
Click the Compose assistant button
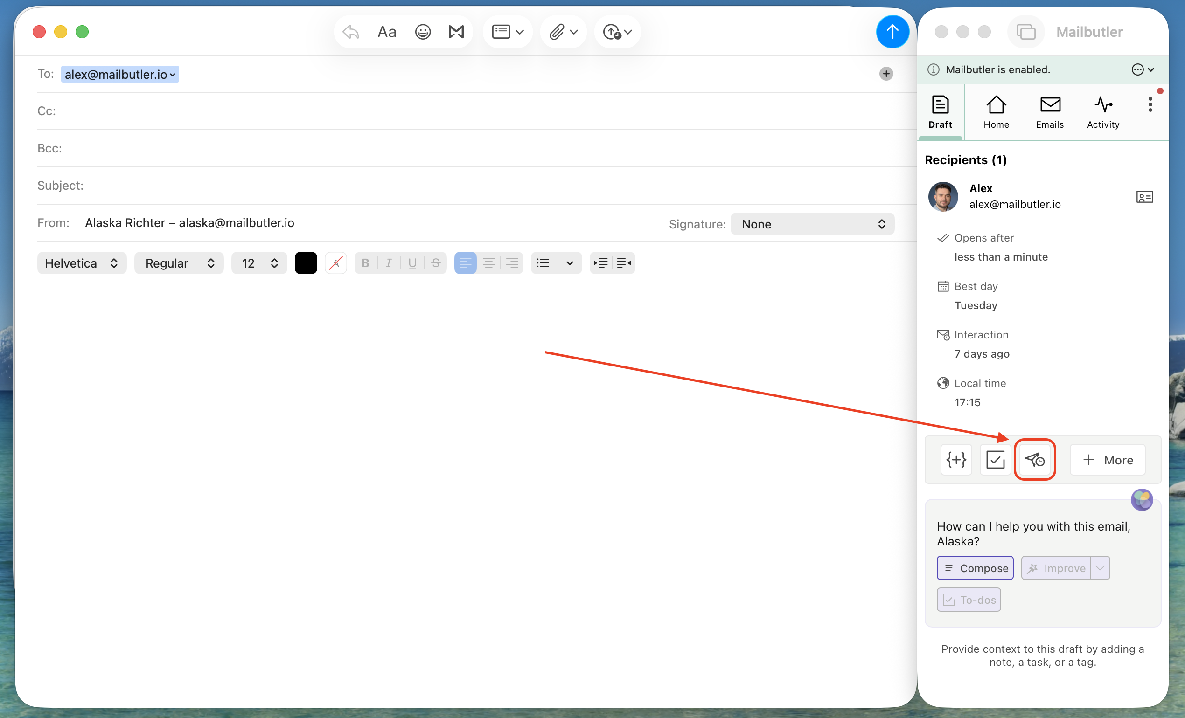pyautogui.click(x=975, y=568)
